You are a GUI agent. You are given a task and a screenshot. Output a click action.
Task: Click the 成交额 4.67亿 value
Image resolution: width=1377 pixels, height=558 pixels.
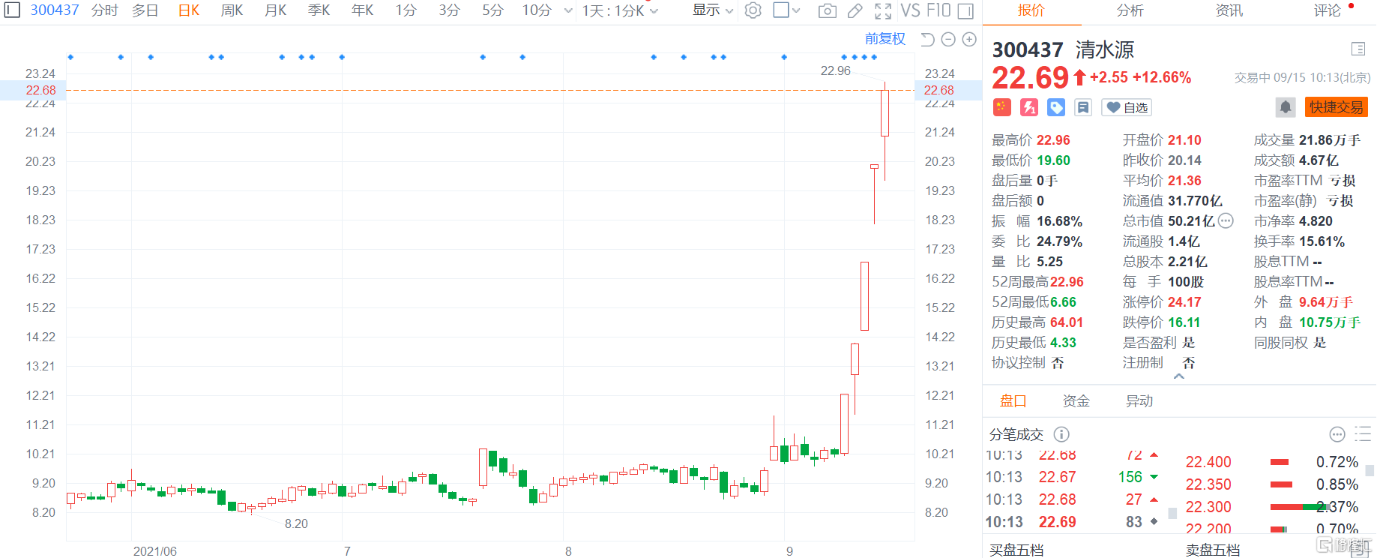pos(1319,160)
